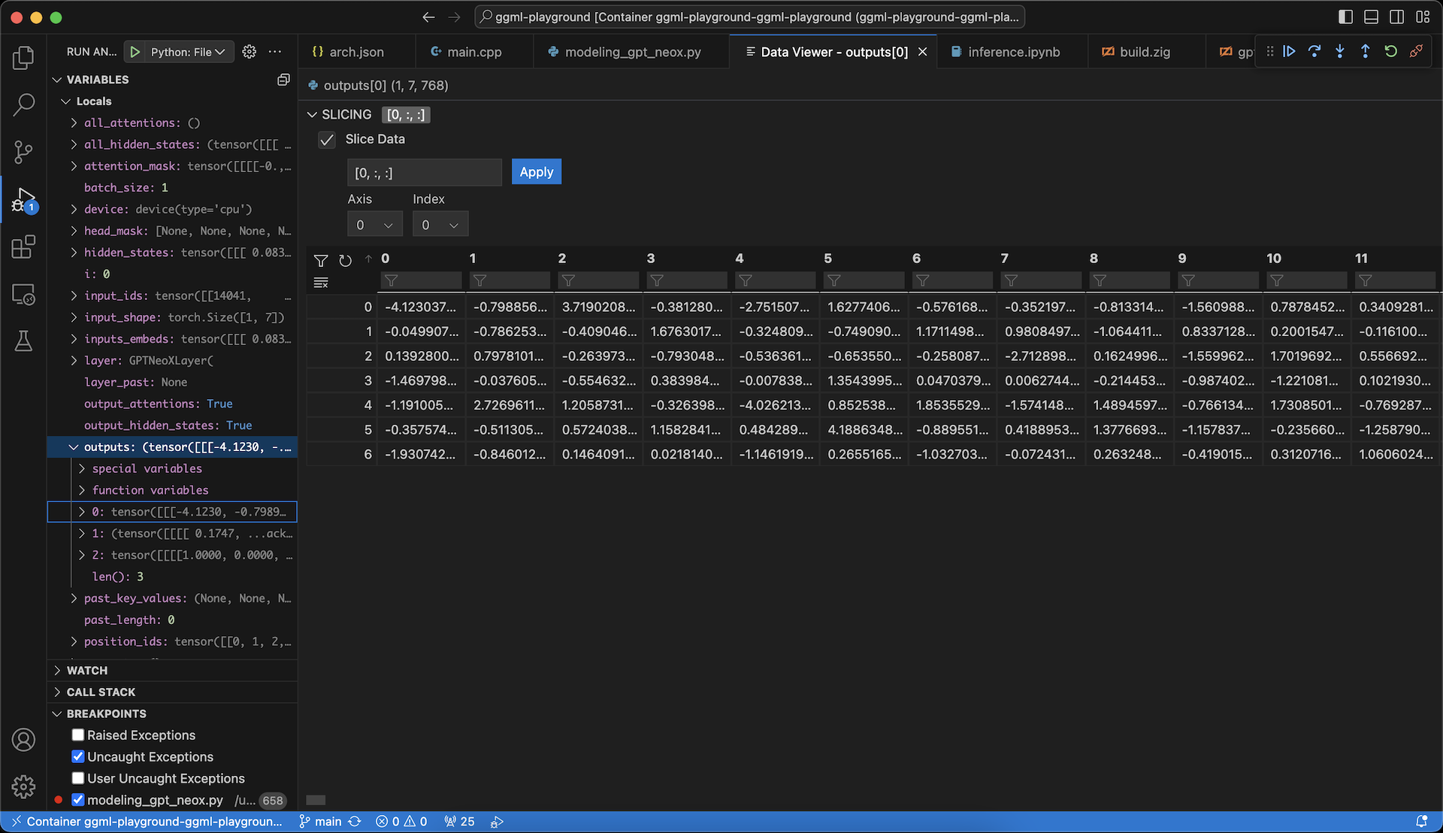The width and height of the screenshot is (1443, 833).
Task: Expand the CALL STACK section
Action: click(x=57, y=692)
